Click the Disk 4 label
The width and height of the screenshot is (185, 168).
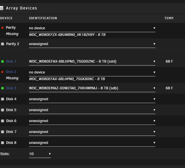11,99
